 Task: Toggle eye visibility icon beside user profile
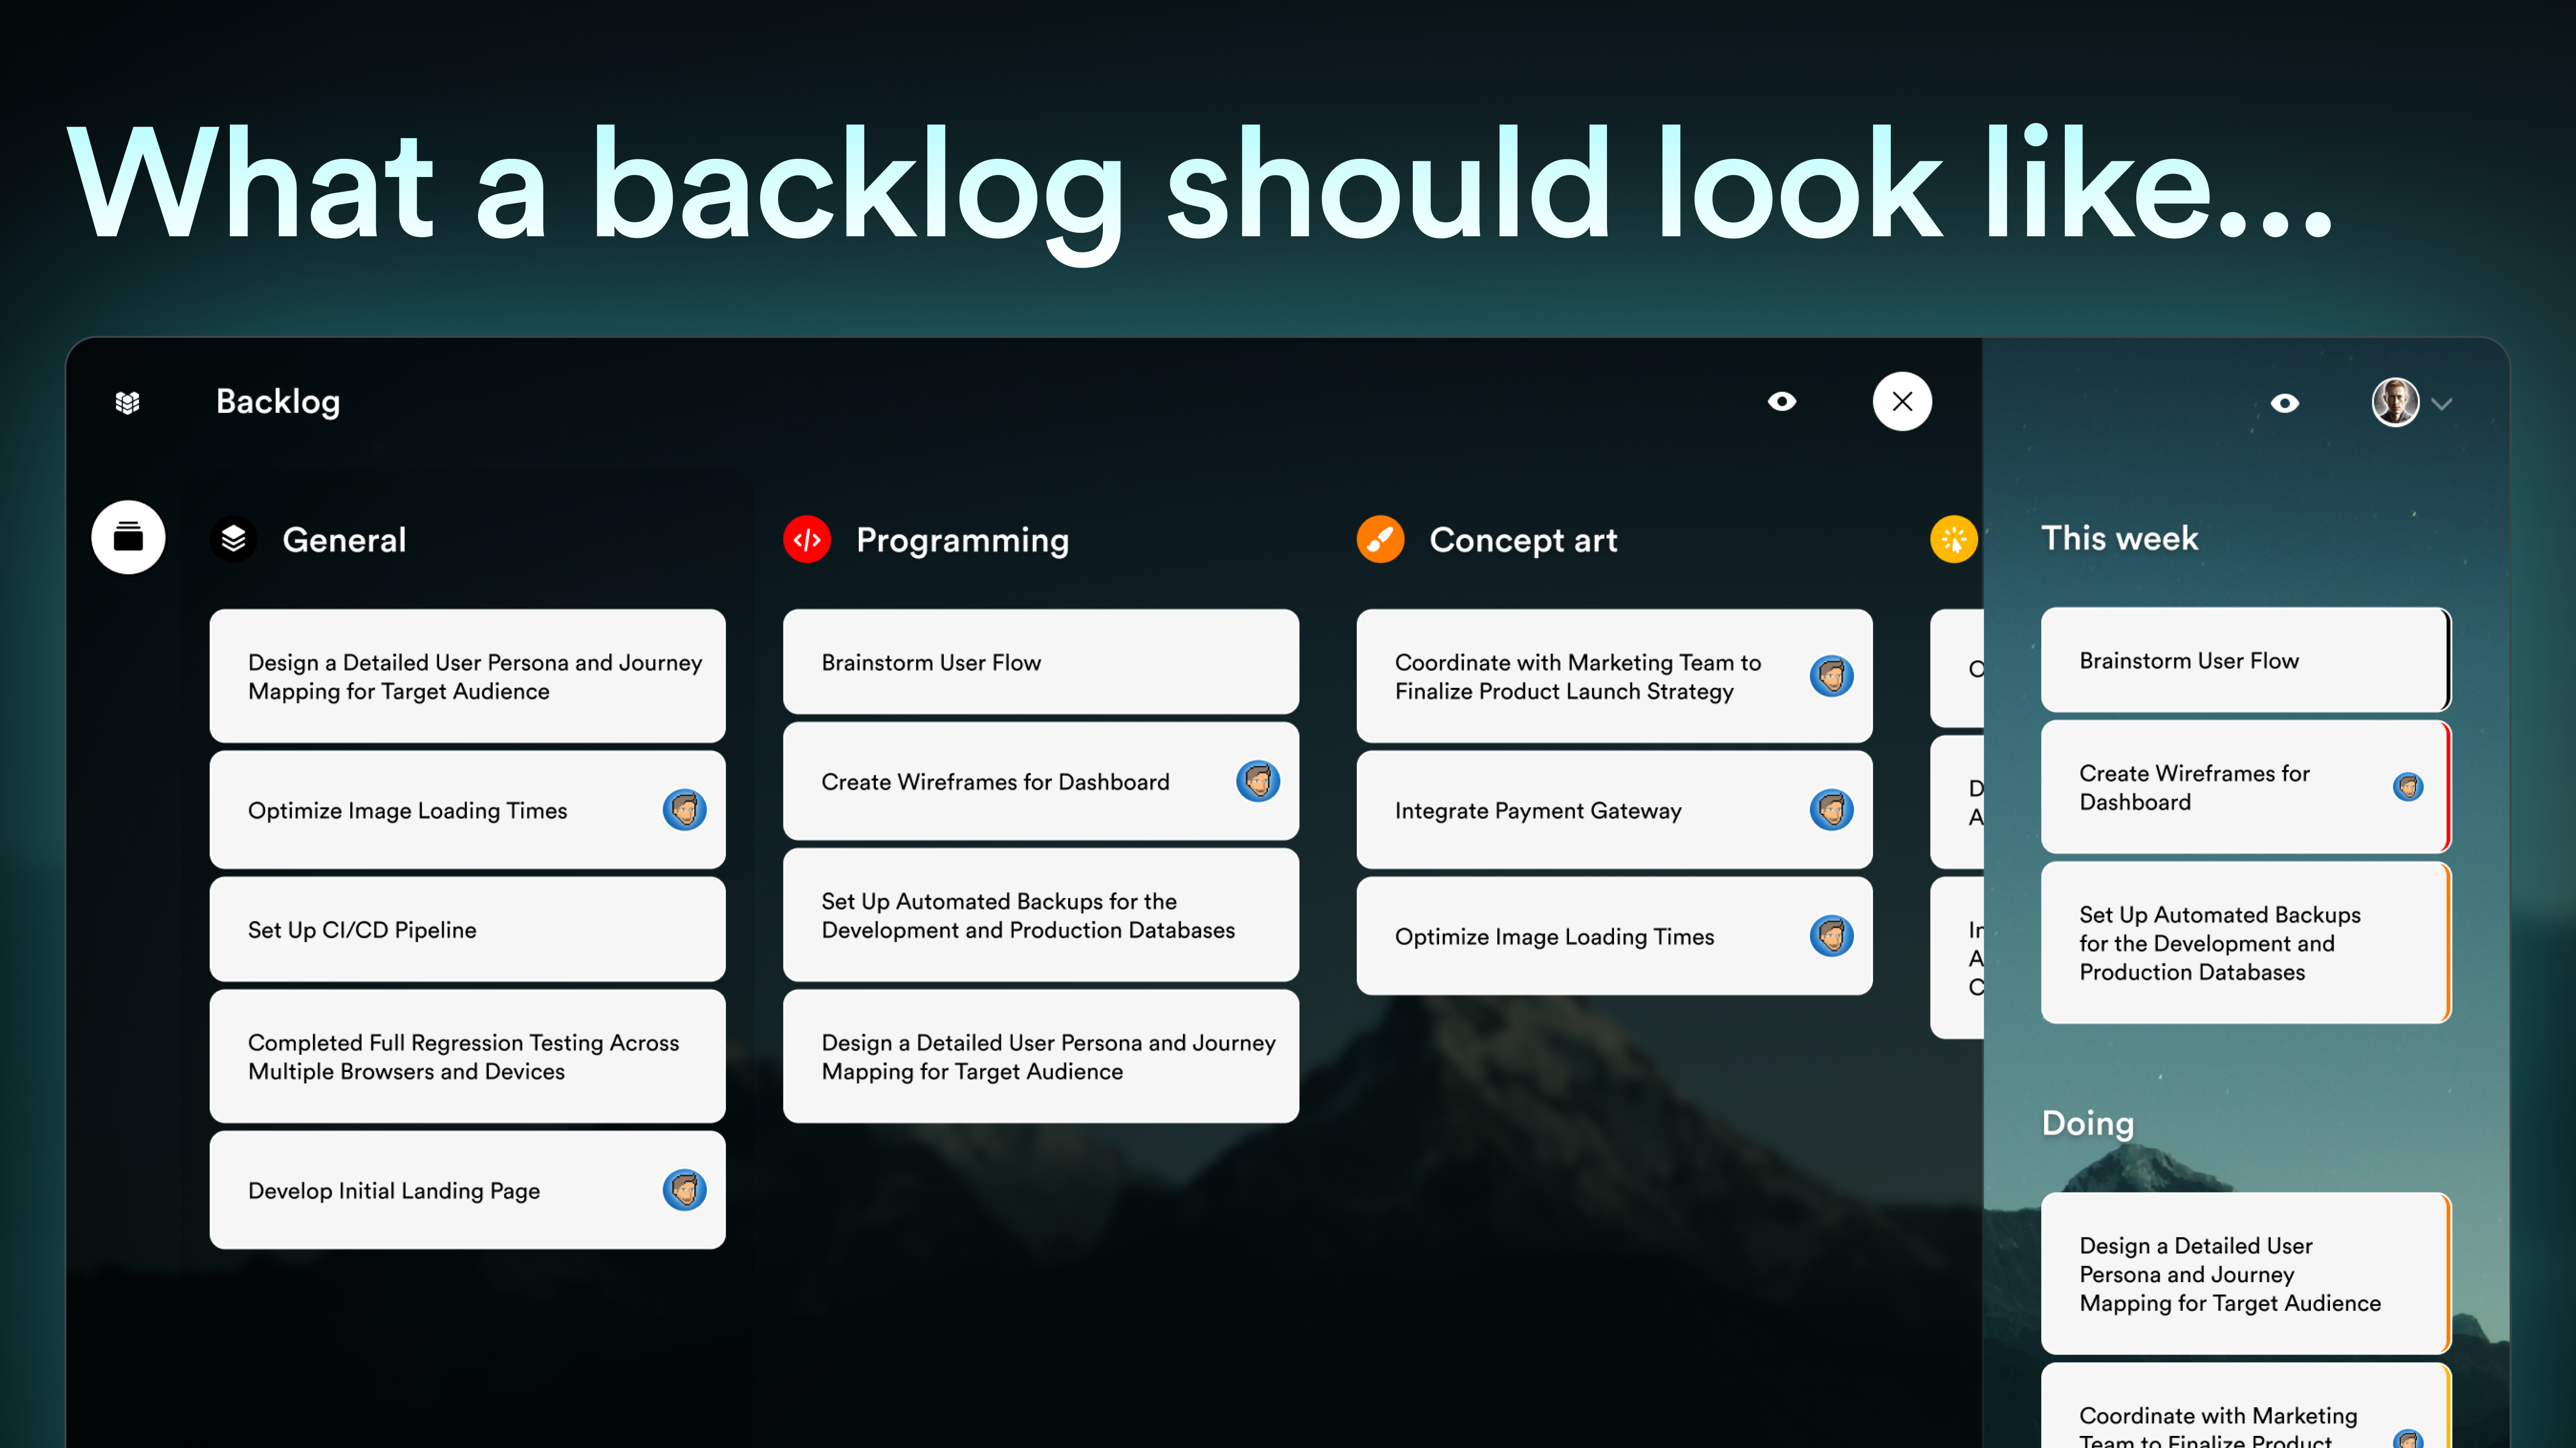[2285, 404]
